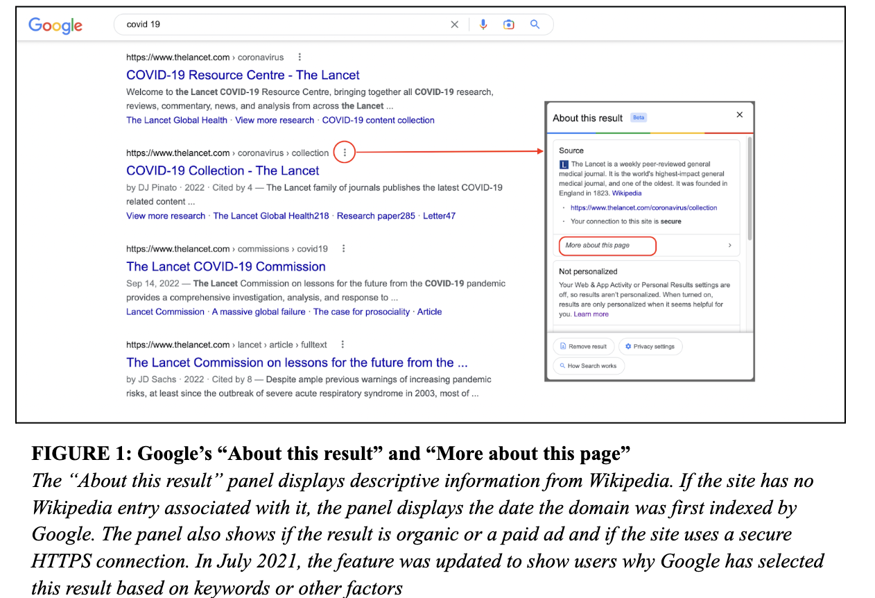Image resolution: width=875 pixels, height=598 pixels.
Task: Click URL thelancet.com › coronavirus breadcrumb
Action: point(205,58)
